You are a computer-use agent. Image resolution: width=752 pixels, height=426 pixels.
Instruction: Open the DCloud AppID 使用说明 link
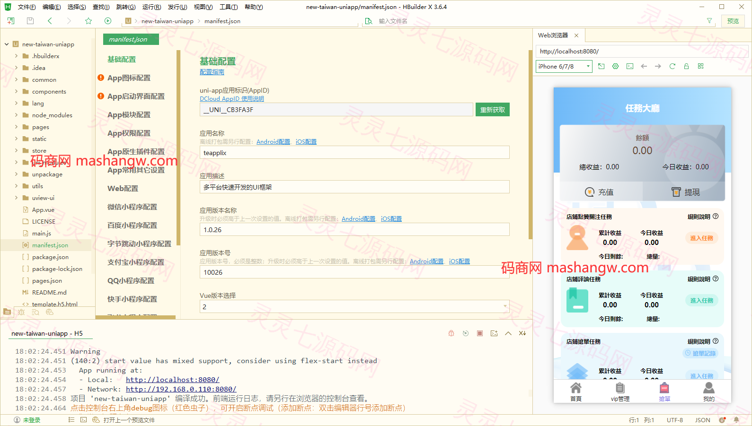pos(232,98)
